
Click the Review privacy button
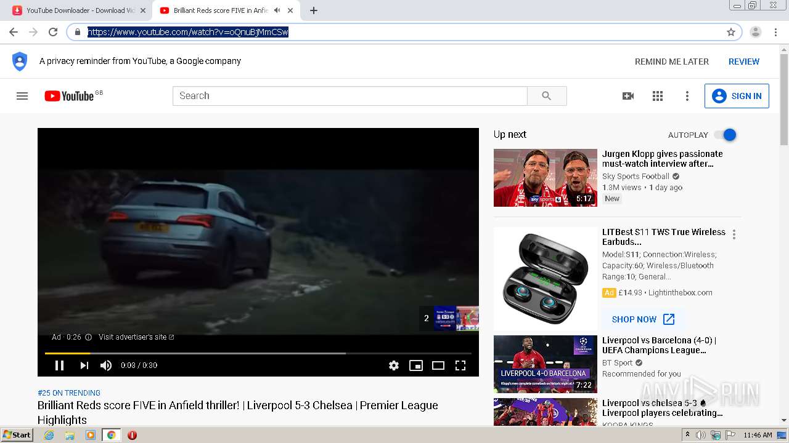click(x=744, y=62)
